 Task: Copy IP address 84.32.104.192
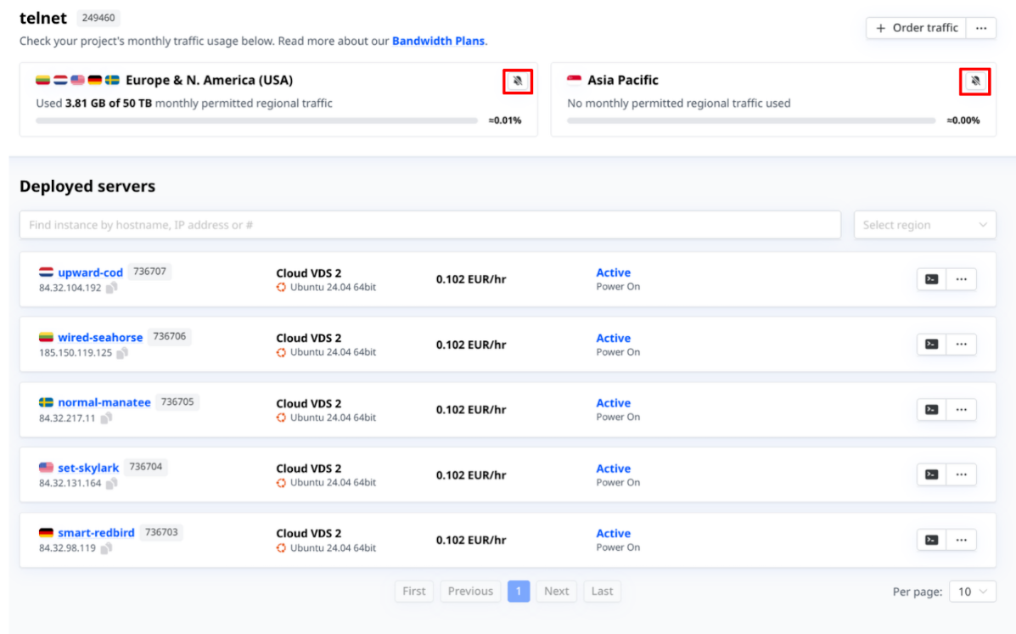111,288
